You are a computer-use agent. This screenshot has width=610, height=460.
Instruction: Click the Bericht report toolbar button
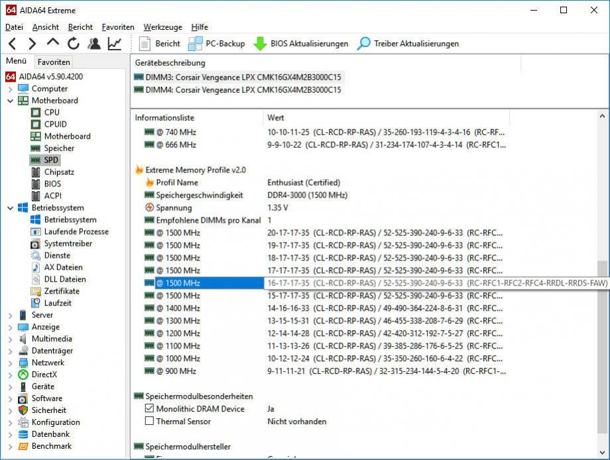[160, 44]
